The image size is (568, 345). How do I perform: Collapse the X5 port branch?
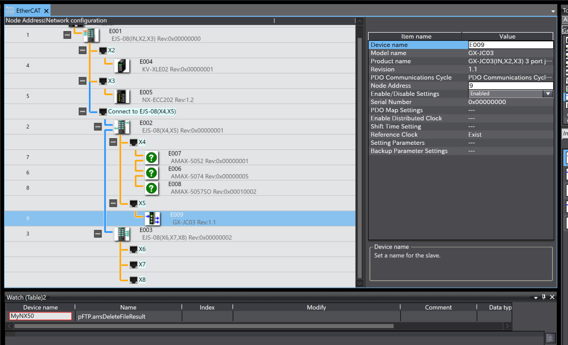click(x=113, y=203)
